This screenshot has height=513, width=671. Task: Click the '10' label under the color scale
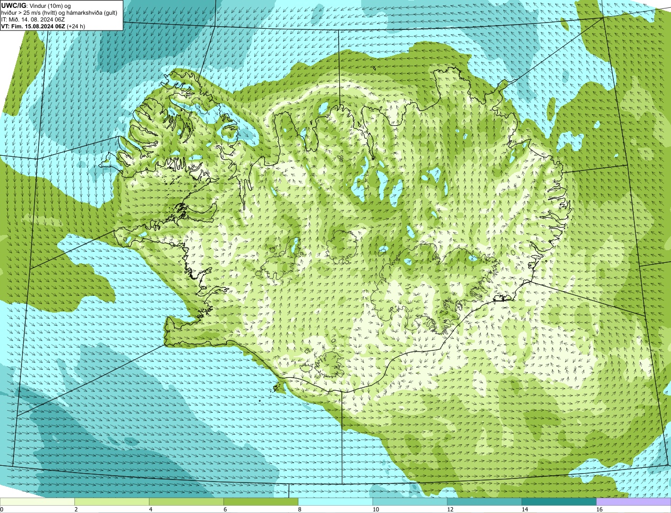[375, 509]
